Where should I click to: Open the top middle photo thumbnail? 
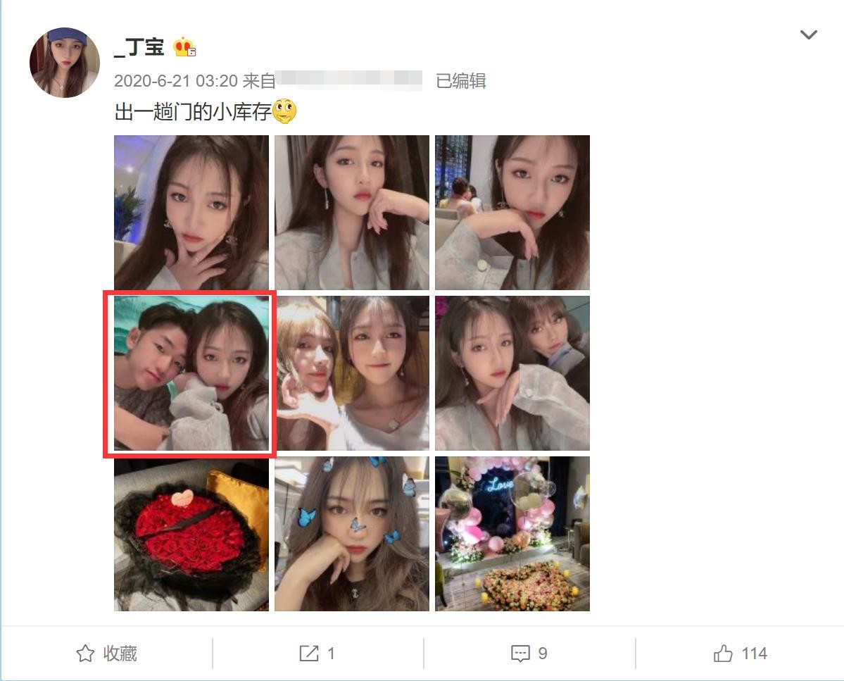tap(352, 213)
